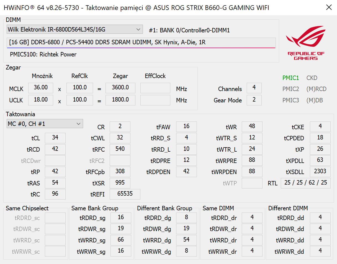Click the RTL values field

tap(305, 183)
